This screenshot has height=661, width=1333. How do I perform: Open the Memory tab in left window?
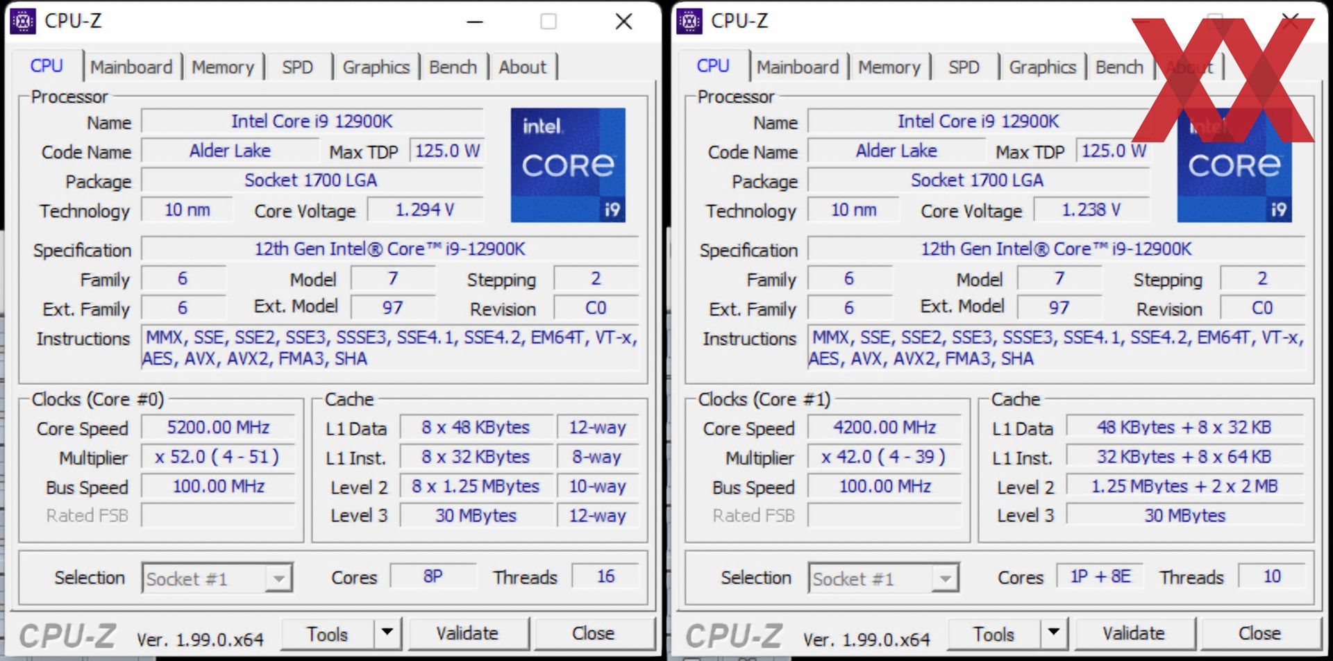[x=223, y=67]
